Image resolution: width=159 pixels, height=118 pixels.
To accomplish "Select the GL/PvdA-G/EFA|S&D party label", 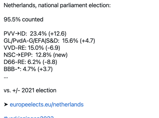I will 31,41.
